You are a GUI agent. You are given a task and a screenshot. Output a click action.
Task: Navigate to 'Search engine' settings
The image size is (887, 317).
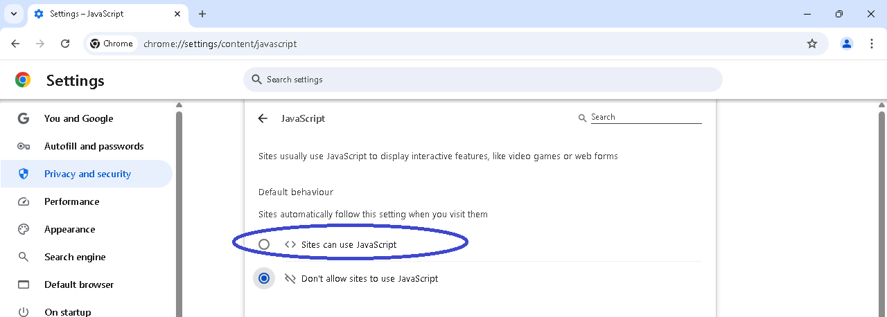75,257
